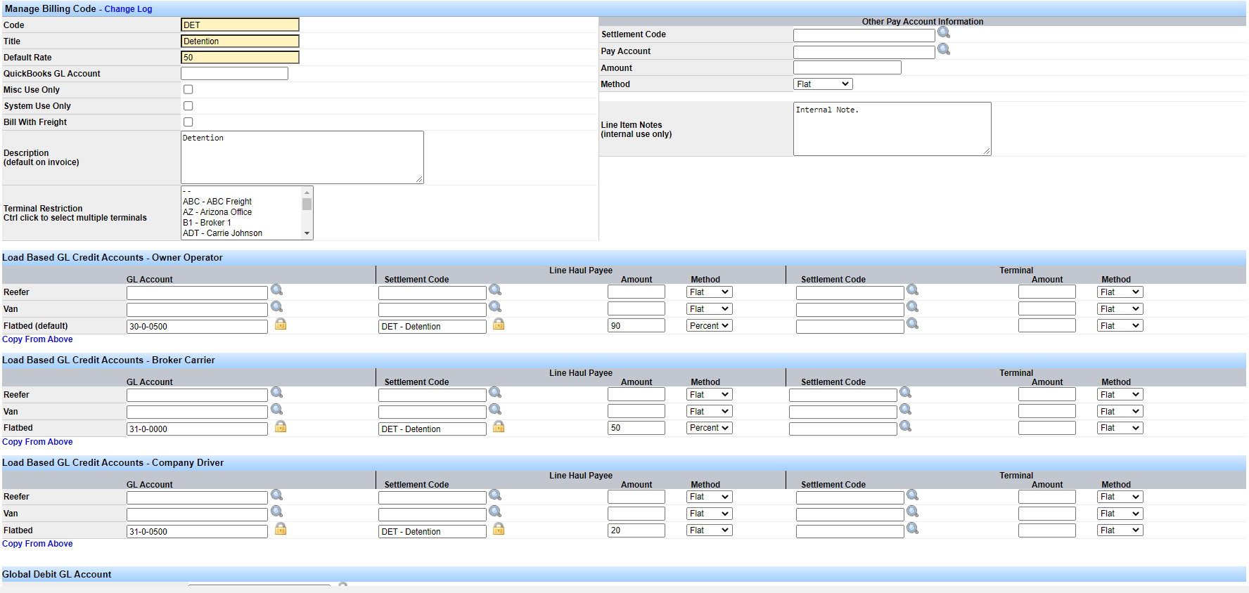
Task: Click Copy From Above under Broker Carrier
Action: pyautogui.click(x=37, y=442)
